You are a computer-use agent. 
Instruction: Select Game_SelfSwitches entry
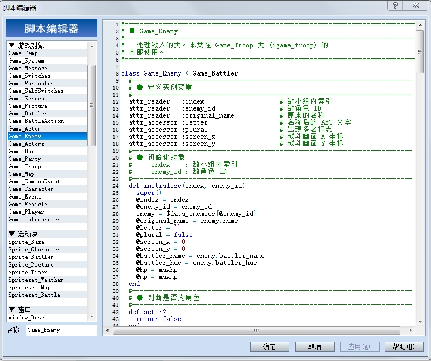47,91
